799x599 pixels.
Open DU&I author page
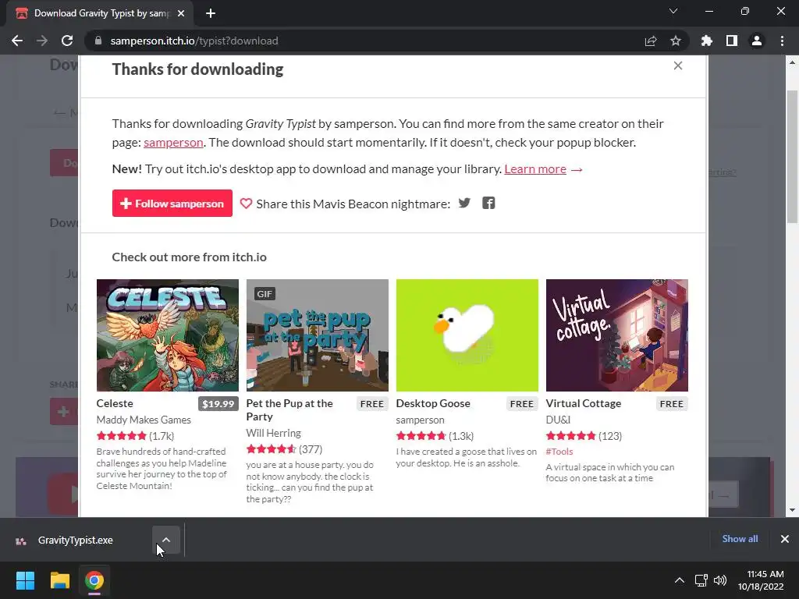point(558,420)
